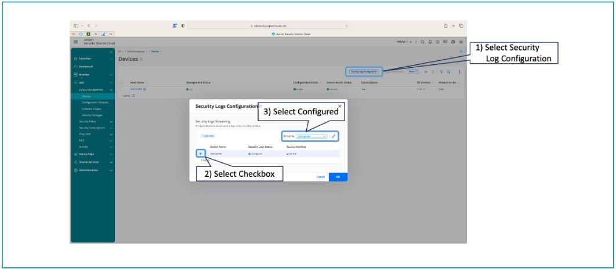This screenshot has height=269, width=616.
Task: Click the hamburger menu icon in header
Action: pyautogui.click(x=76, y=42)
